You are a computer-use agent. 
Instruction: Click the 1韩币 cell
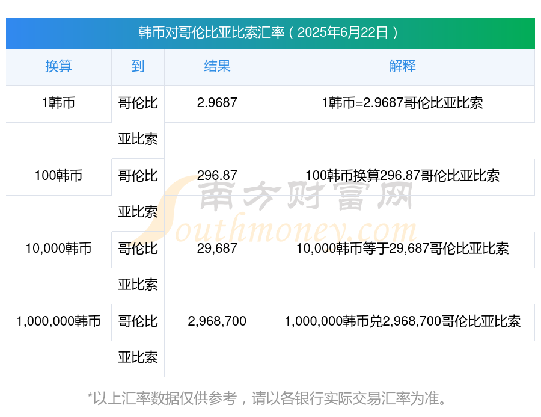coord(59,103)
